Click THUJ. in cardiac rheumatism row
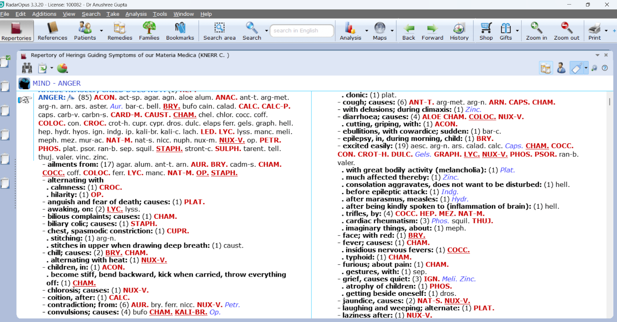This screenshot has height=322, width=617. tap(482, 221)
